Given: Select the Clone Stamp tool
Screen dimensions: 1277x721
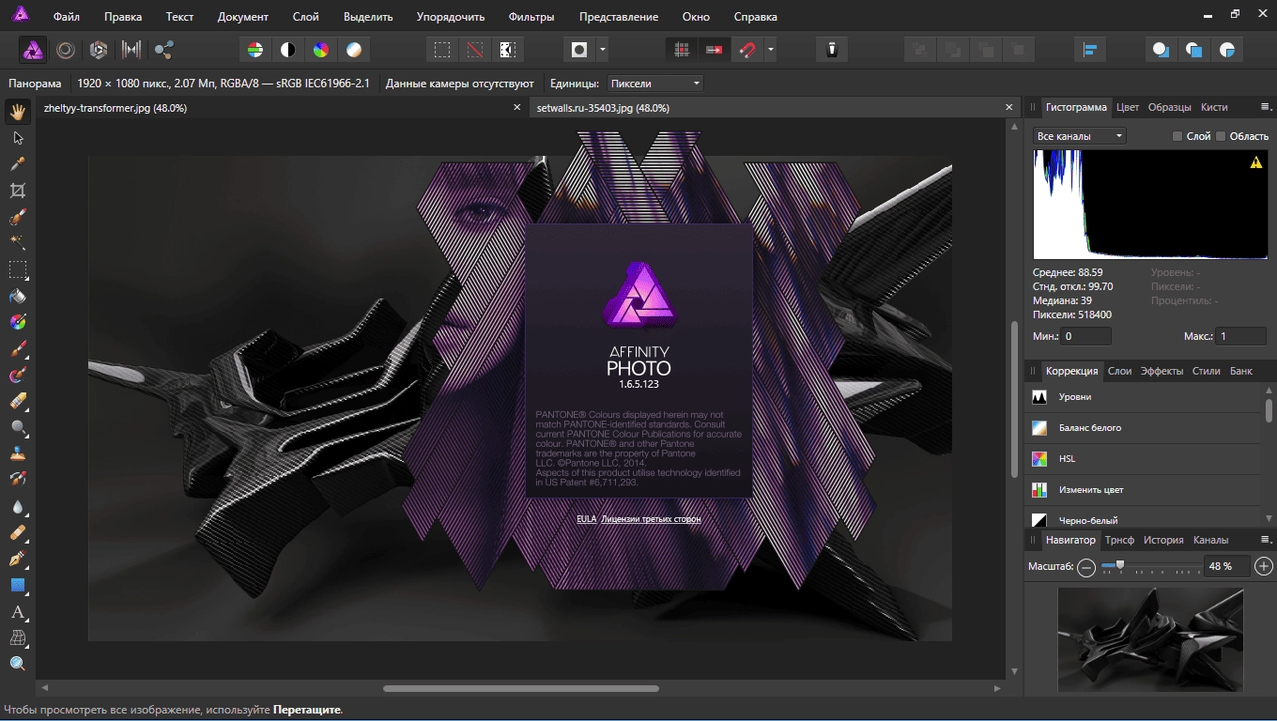Looking at the screenshot, I should pyautogui.click(x=18, y=453).
